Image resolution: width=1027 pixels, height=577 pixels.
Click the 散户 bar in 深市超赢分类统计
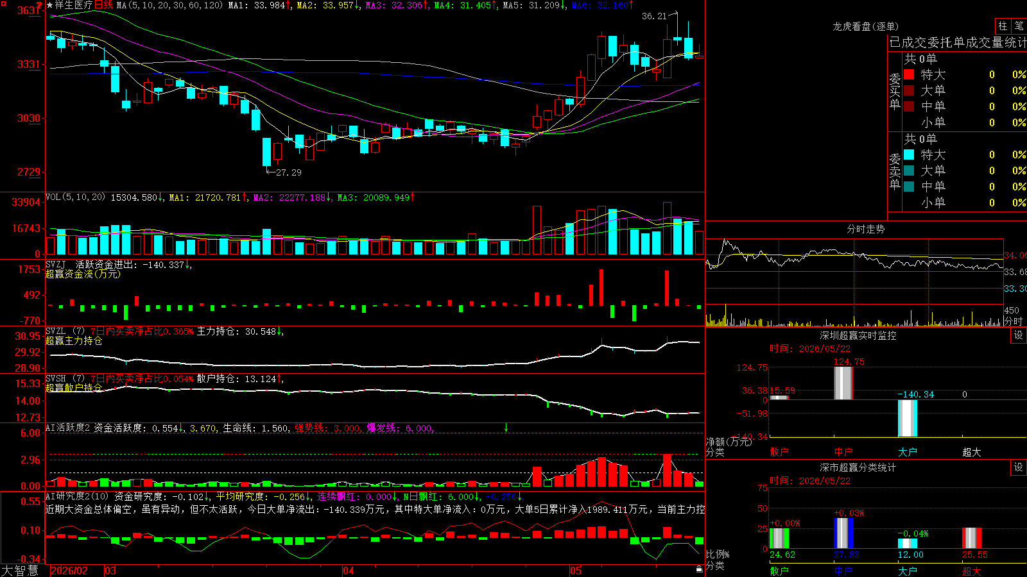[779, 539]
